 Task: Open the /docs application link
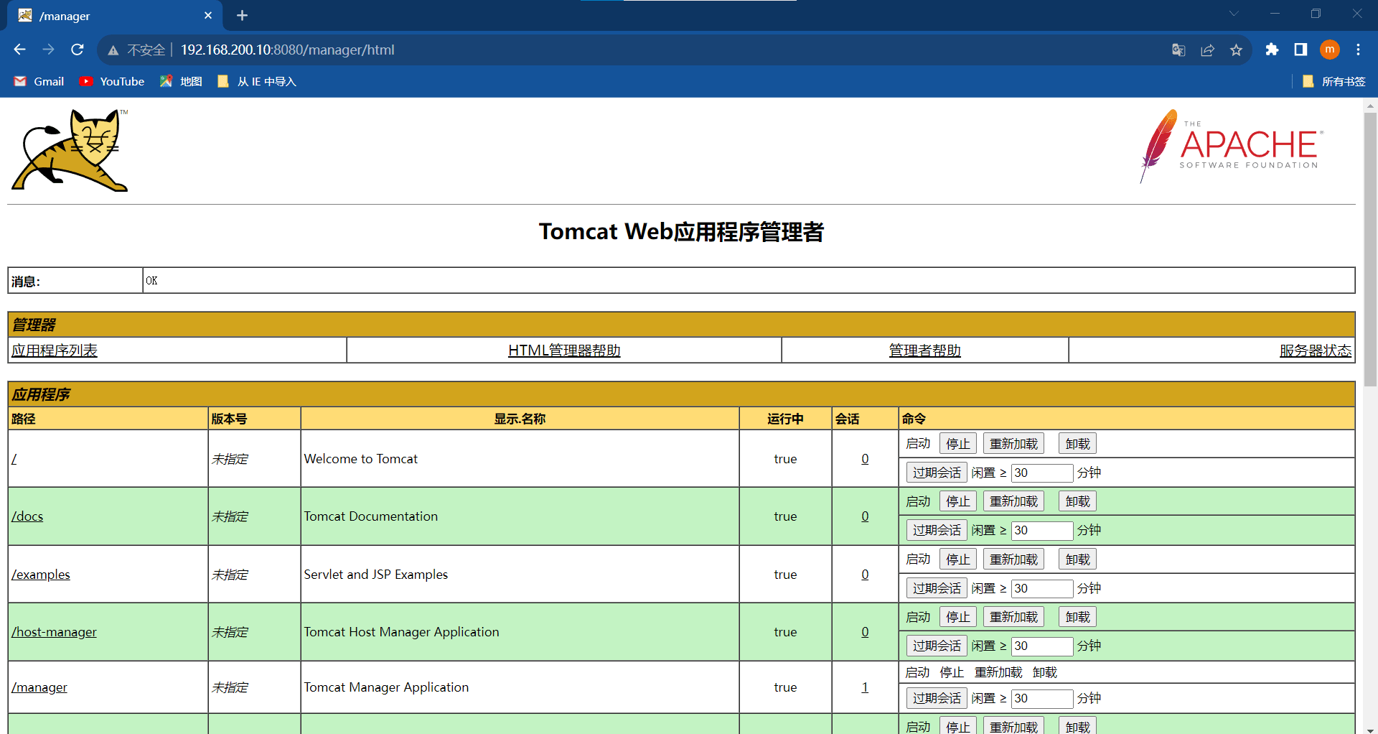pyautogui.click(x=27, y=516)
